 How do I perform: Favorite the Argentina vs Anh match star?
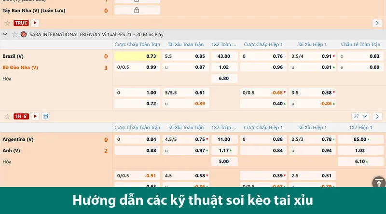(7, 116)
